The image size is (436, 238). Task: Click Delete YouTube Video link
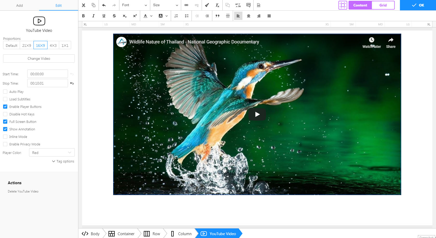(x=23, y=191)
